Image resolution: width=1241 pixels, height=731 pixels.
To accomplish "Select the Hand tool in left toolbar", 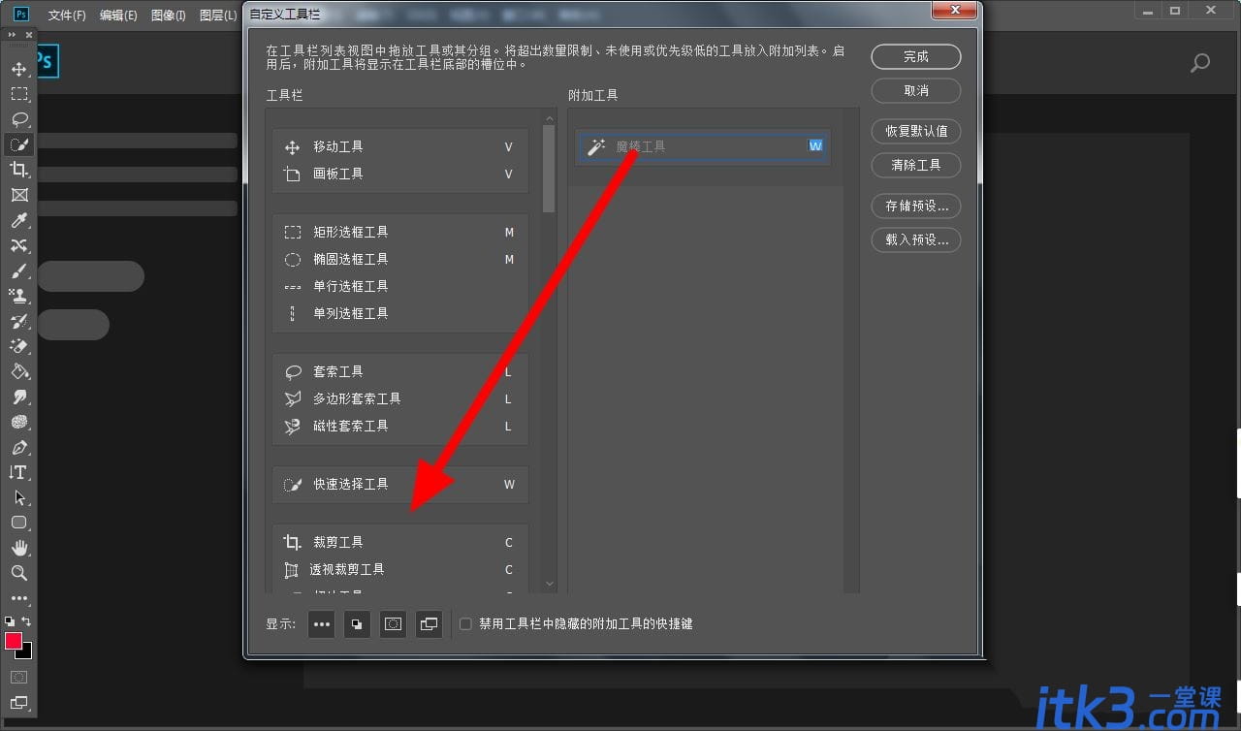I will coord(18,548).
